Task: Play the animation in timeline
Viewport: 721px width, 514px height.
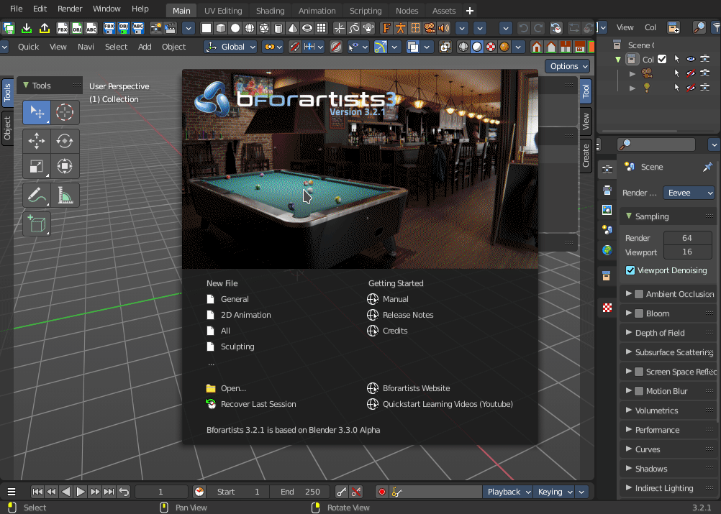Action: pyautogui.click(x=81, y=492)
